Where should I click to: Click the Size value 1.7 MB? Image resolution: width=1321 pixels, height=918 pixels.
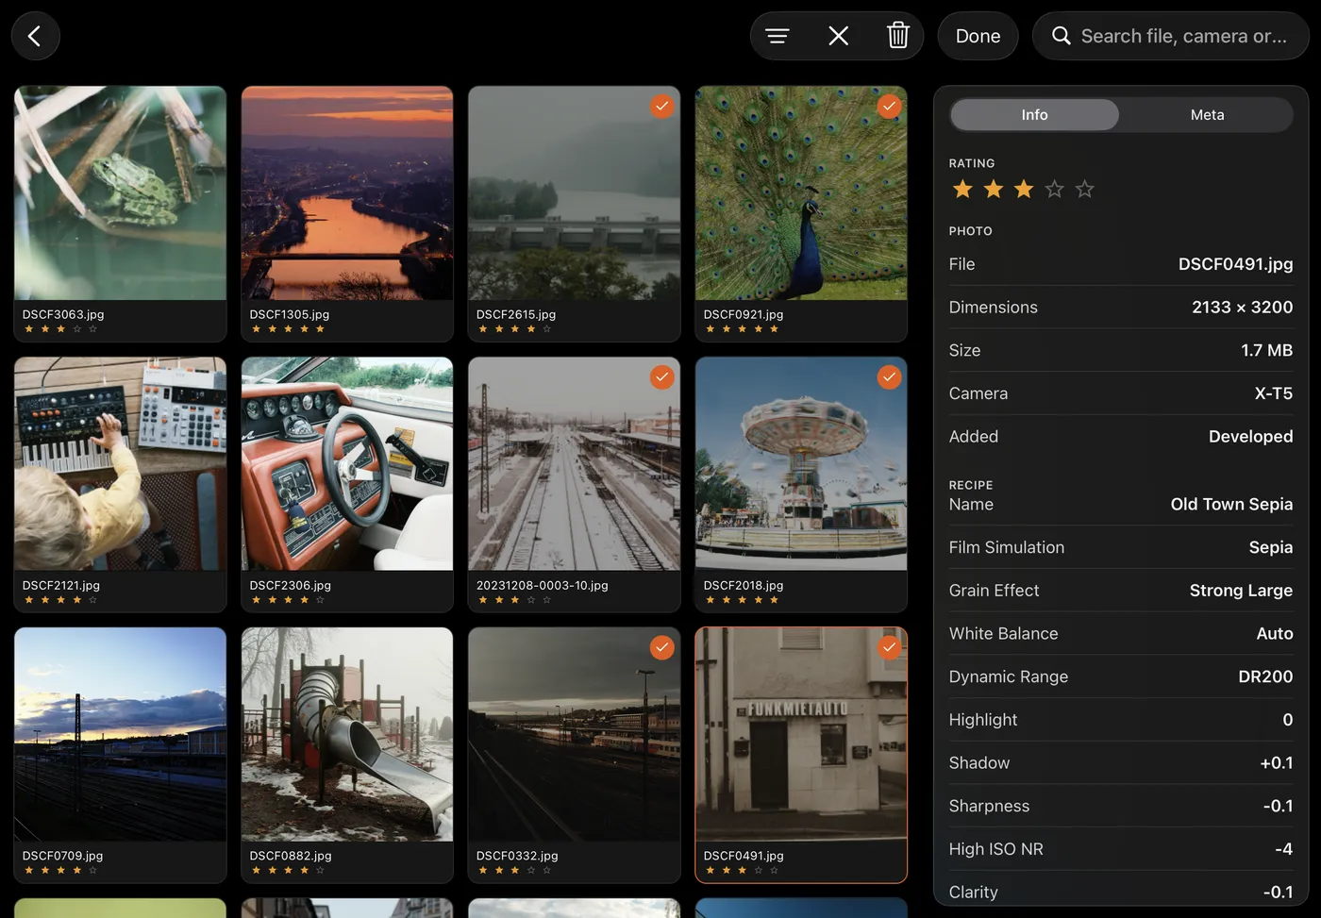click(1266, 350)
